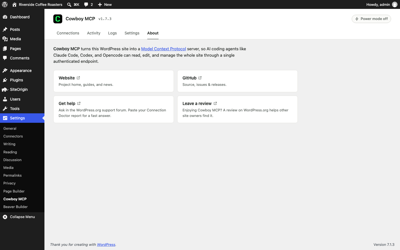Image resolution: width=400 pixels, height=250 pixels.
Task: Click external link icon beside Leave a review
Action: point(215,103)
